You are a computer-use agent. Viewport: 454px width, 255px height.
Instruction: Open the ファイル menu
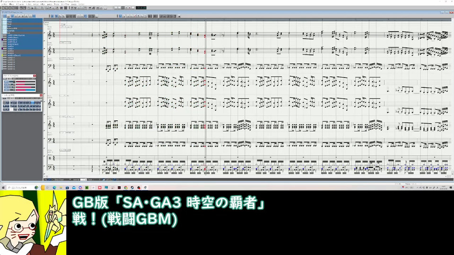pyautogui.click(x=4, y=4)
